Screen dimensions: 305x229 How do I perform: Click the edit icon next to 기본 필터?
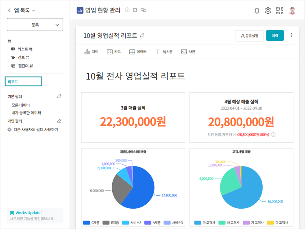tap(59, 96)
